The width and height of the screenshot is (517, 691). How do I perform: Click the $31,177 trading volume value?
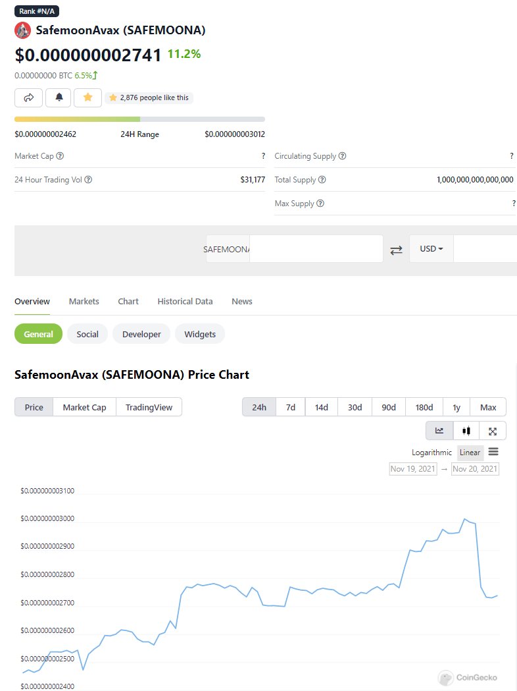click(x=253, y=180)
